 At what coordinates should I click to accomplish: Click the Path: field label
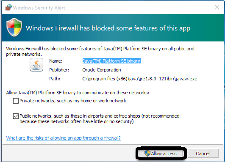point(55,79)
